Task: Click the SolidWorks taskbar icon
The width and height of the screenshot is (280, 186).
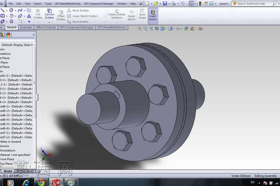Action: 56,182
